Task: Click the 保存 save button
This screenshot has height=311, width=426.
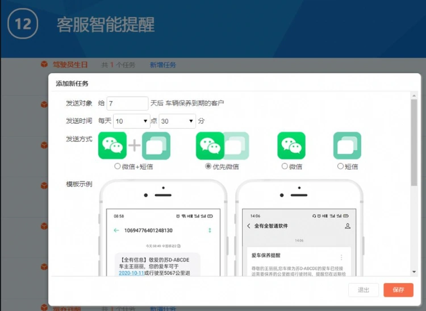Action: pos(398,290)
